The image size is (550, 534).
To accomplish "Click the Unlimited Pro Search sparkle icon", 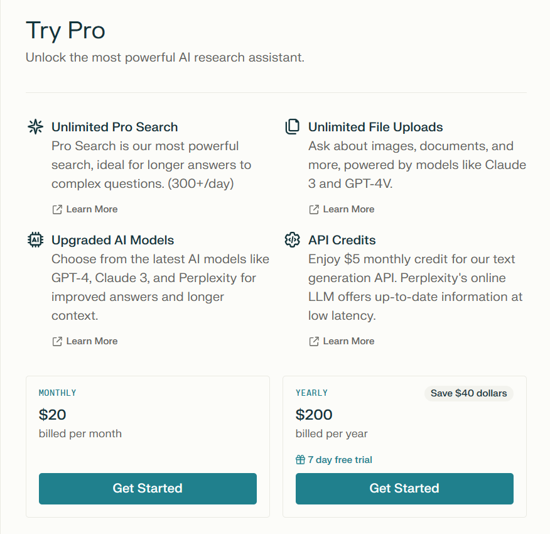I will click(x=36, y=127).
